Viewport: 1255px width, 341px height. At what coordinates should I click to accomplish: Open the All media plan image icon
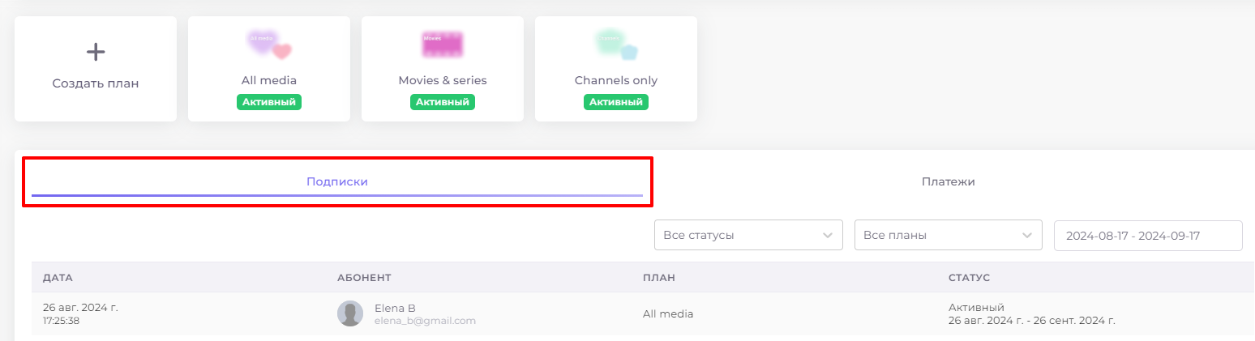[269, 45]
